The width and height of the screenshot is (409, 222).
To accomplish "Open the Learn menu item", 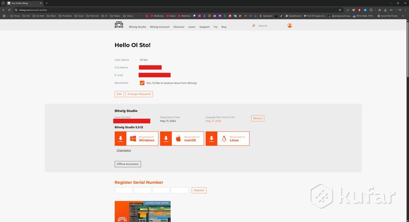I will pos(192,27).
